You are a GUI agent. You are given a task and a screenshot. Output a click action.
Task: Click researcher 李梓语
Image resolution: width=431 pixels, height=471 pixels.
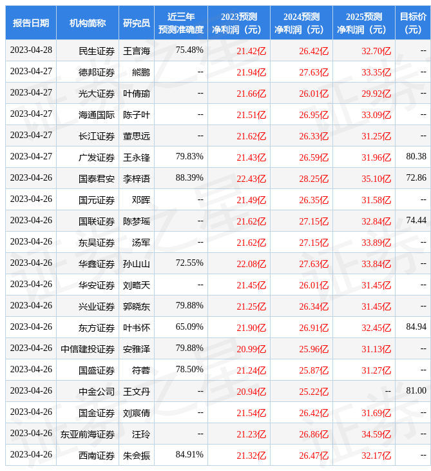click(x=137, y=179)
